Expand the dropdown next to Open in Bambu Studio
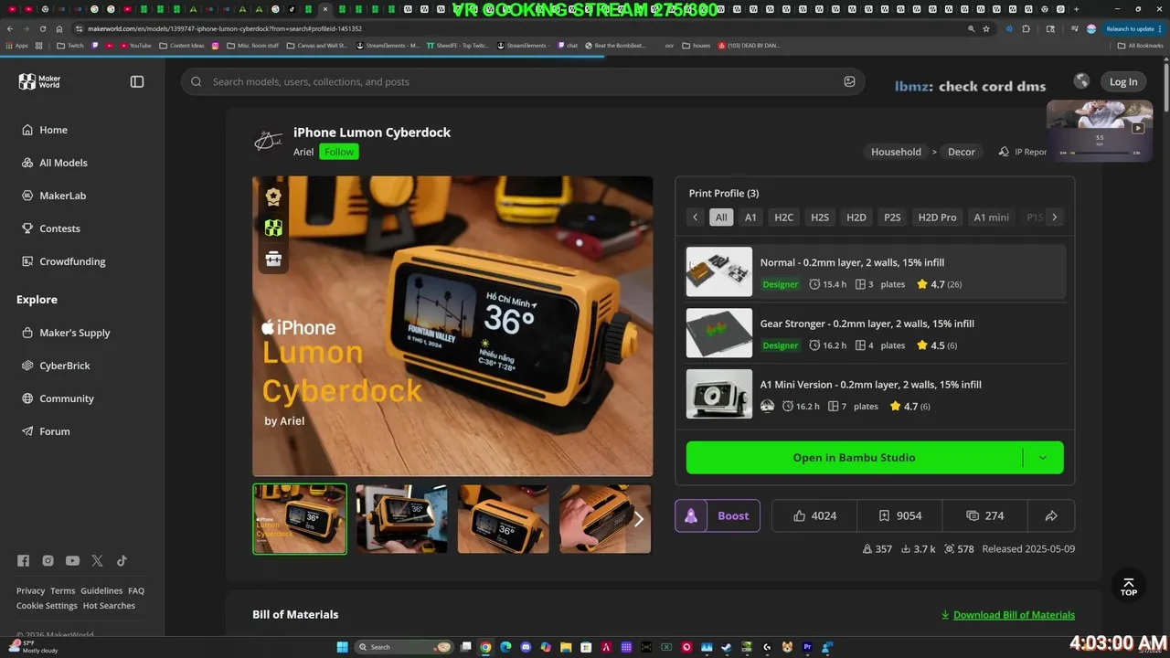Image resolution: width=1170 pixels, height=658 pixels. click(x=1043, y=458)
